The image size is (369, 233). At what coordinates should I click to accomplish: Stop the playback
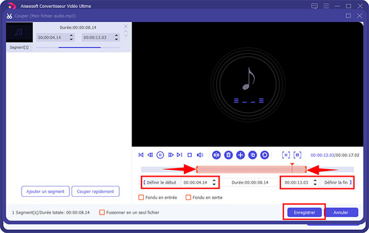189,155
